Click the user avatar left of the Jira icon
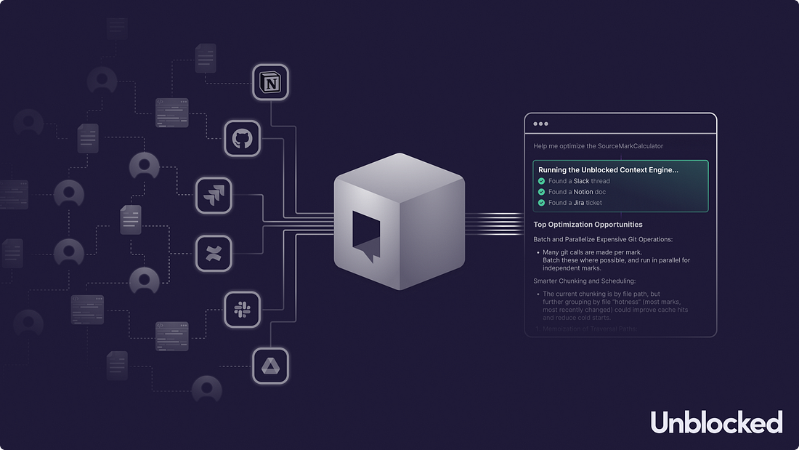The image size is (799, 450). (x=145, y=166)
